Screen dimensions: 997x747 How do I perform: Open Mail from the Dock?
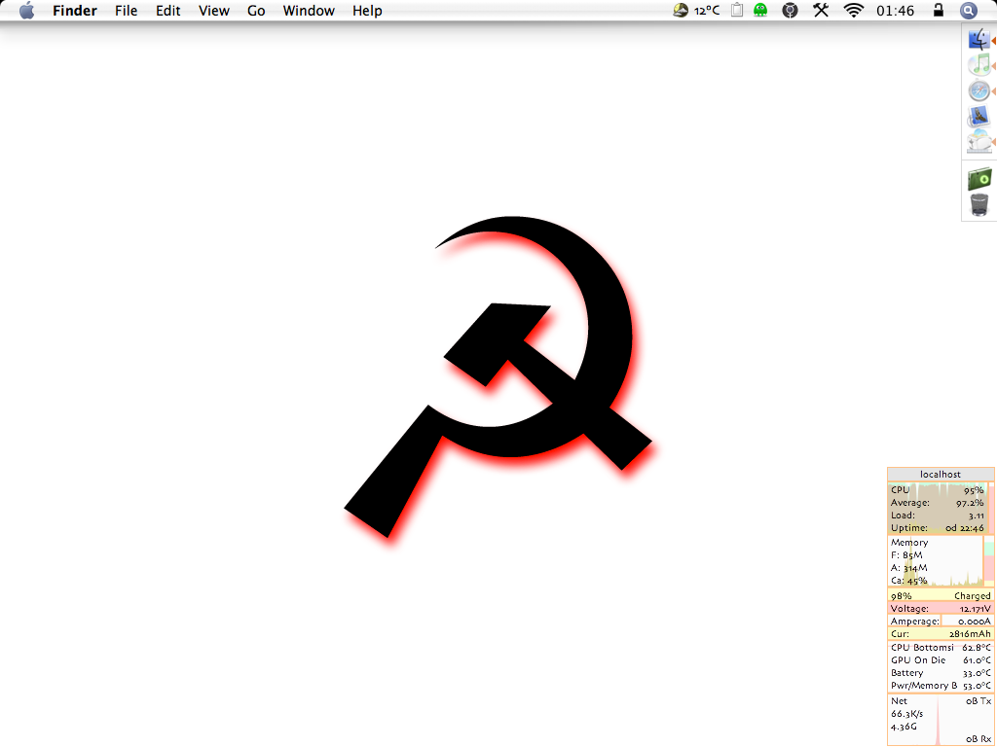click(979, 117)
